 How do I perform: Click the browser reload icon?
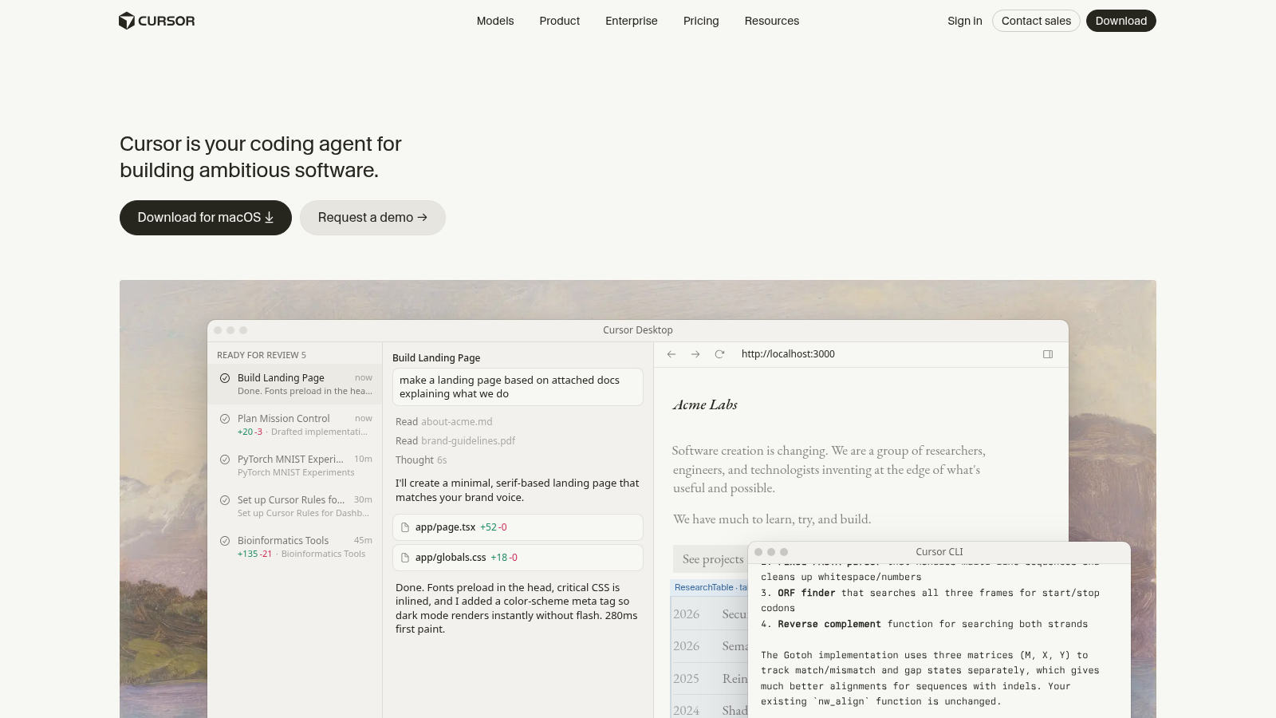click(719, 354)
